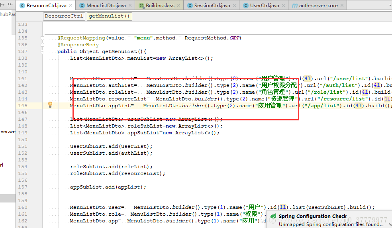Close the MenuListDto.java tab
The height and width of the screenshot is (228, 392).
pos(130,5)
